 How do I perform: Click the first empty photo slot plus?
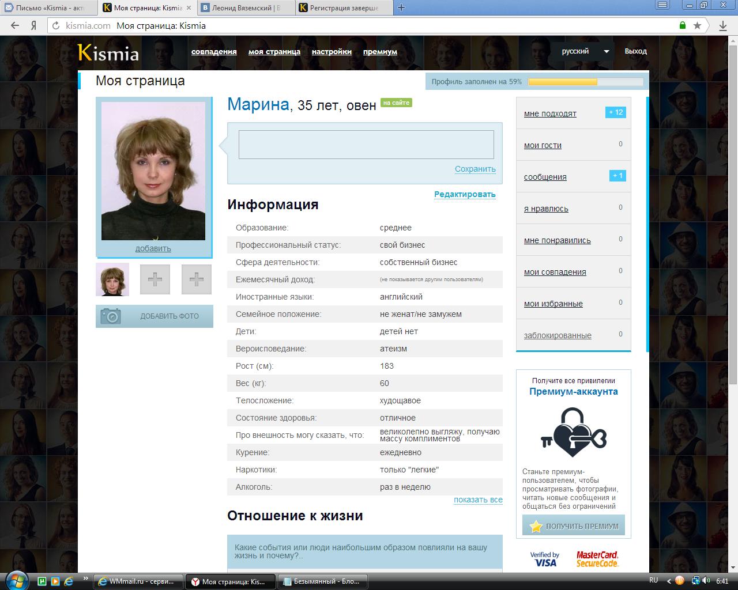click(155, 279)
